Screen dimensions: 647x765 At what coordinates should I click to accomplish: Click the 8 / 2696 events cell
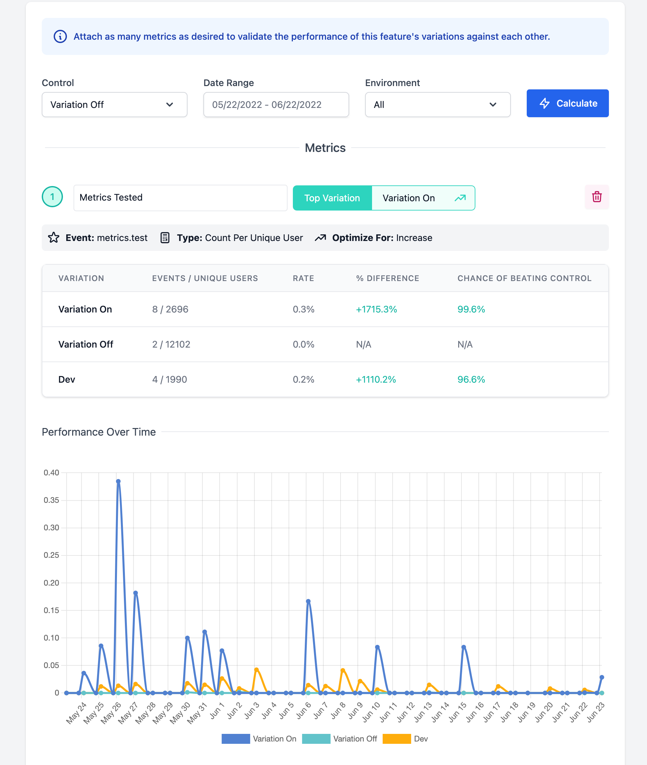pos(170,309)
